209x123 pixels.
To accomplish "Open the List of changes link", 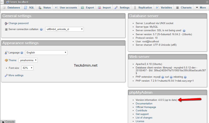I will click(x=144, y=118).
